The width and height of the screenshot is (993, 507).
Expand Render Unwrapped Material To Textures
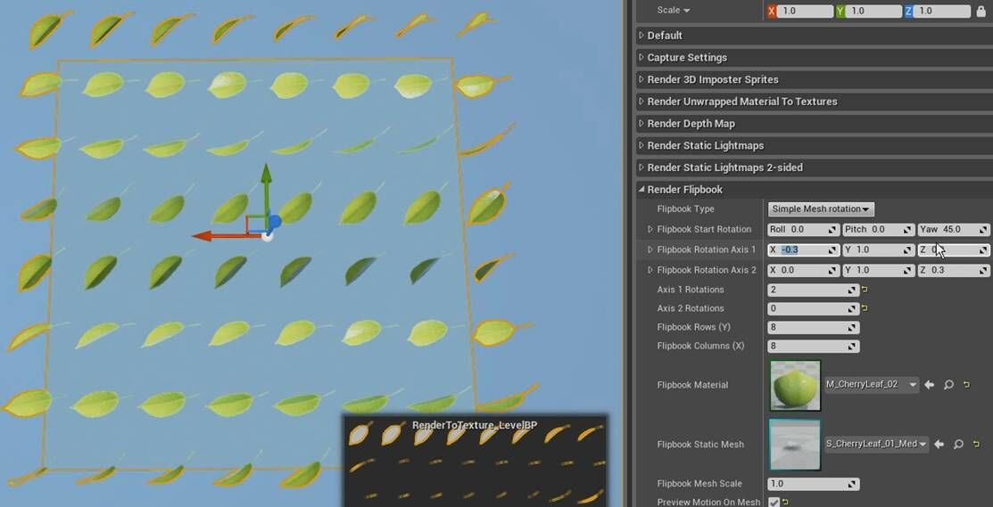tap(641, 102)
